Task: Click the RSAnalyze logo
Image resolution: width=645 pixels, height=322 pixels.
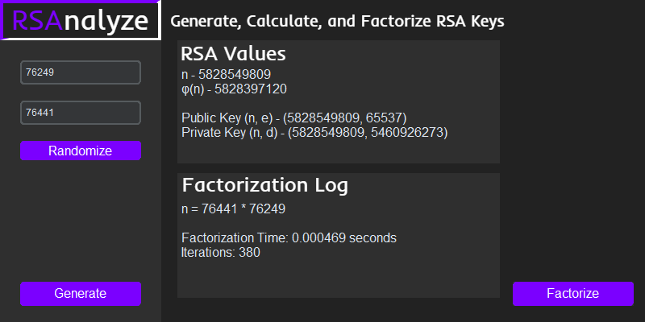Action: 81,20
